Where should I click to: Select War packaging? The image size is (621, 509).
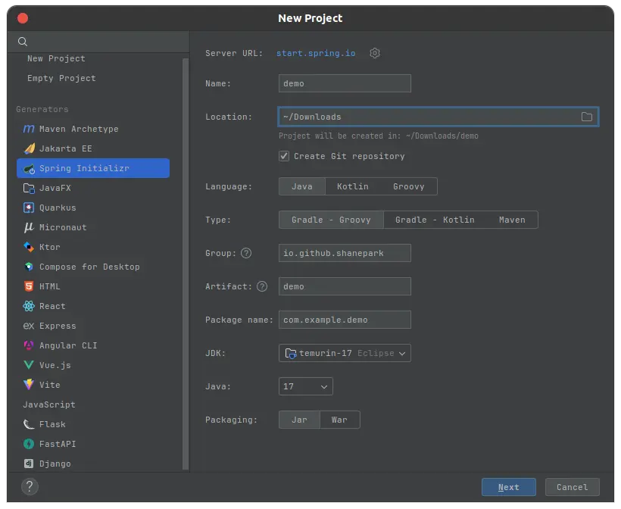(x=339, y=420)
